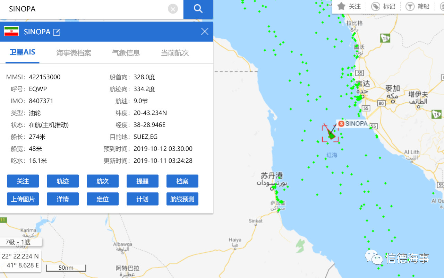Click the cursor coordinates readout box
Image resolution: width=444 pixels, height=278 pixels.
[20, 261]
